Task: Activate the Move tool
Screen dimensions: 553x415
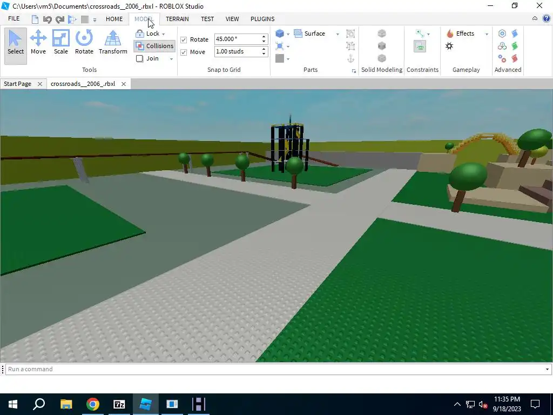Action: (x=38, y=42)
